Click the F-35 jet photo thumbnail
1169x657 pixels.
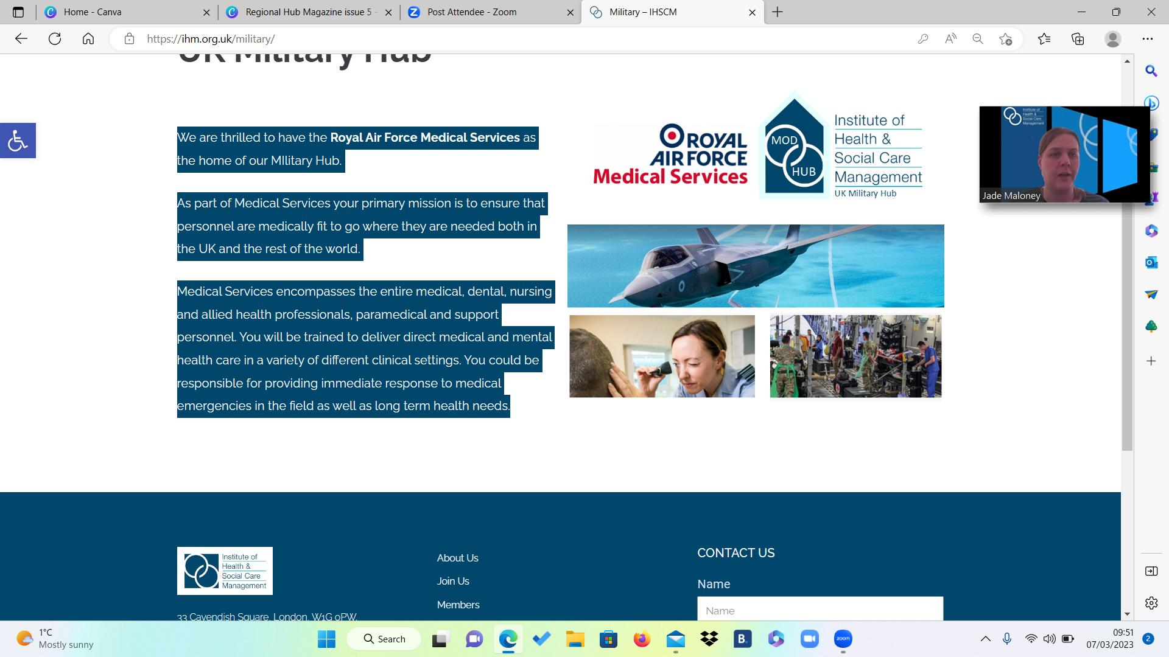pyautogui.click(x=755, y=266)
